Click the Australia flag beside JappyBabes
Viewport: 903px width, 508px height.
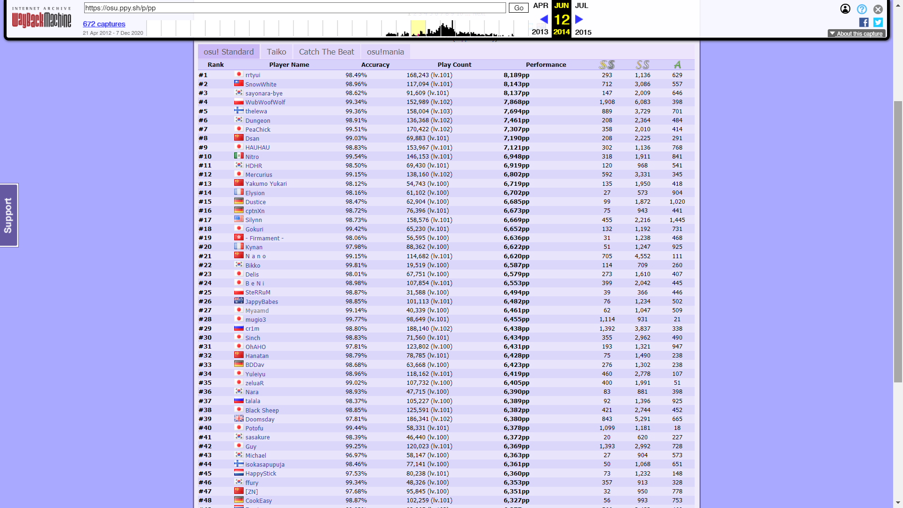tap(239, 301)
